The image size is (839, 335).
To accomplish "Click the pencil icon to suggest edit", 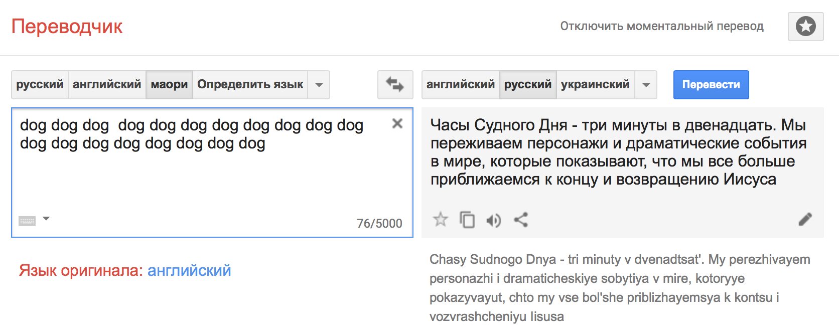I will point(805,219).
